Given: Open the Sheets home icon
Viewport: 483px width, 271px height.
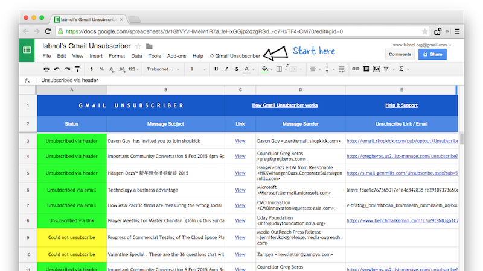Looking at the screenshot, I should point(27,50).
